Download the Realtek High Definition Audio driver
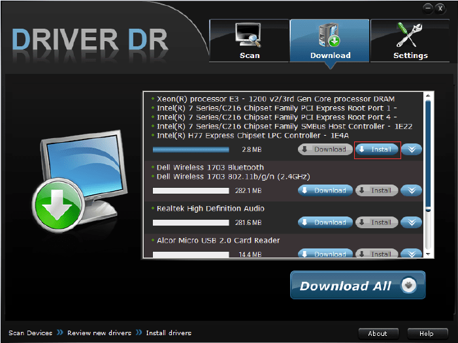The height and width of the screenshot is (343, 458). [324, 222]
